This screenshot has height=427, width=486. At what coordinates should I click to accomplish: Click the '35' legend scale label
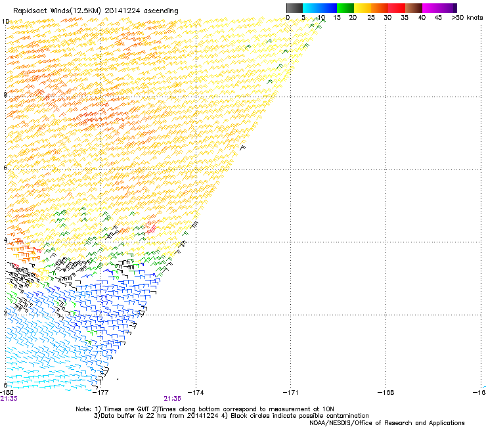click(405, 18)
